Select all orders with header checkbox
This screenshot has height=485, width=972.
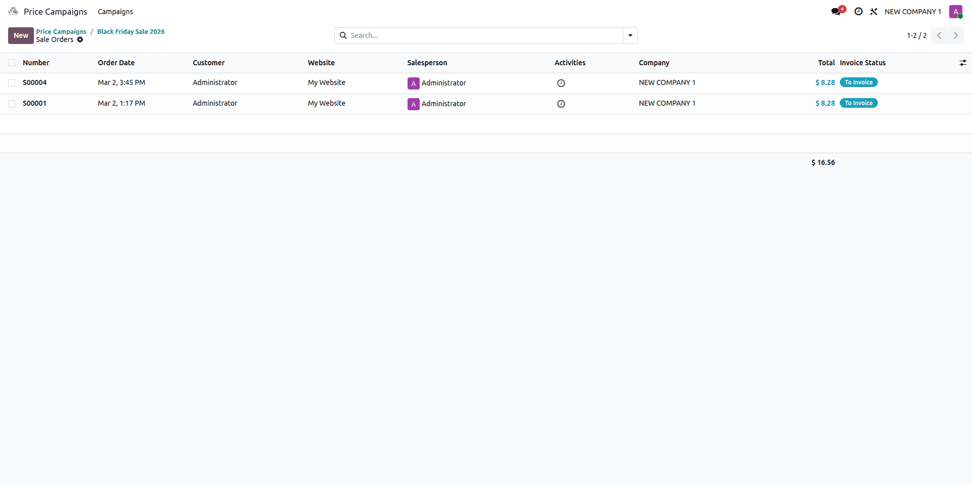(12, 63)
